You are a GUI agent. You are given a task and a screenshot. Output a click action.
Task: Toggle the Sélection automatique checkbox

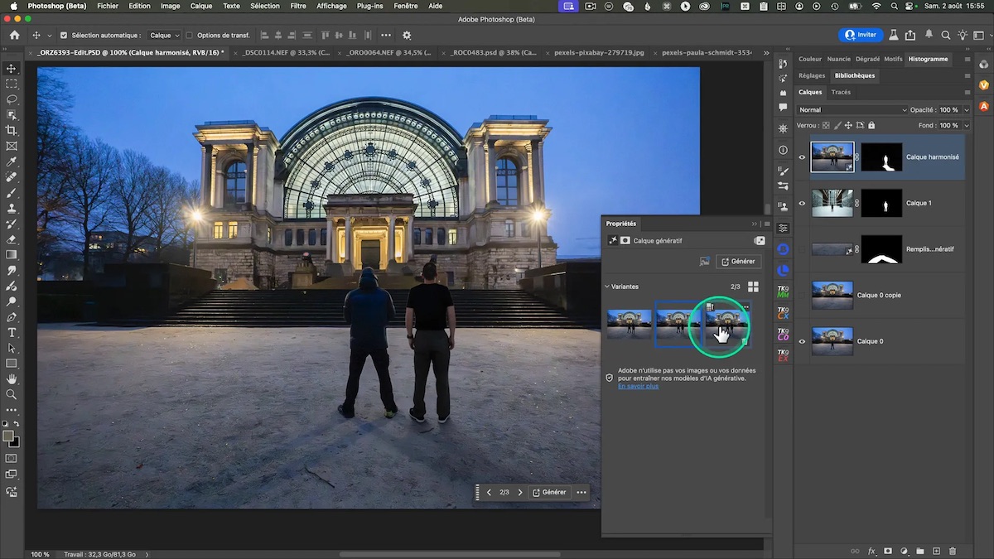coord(64,36)
